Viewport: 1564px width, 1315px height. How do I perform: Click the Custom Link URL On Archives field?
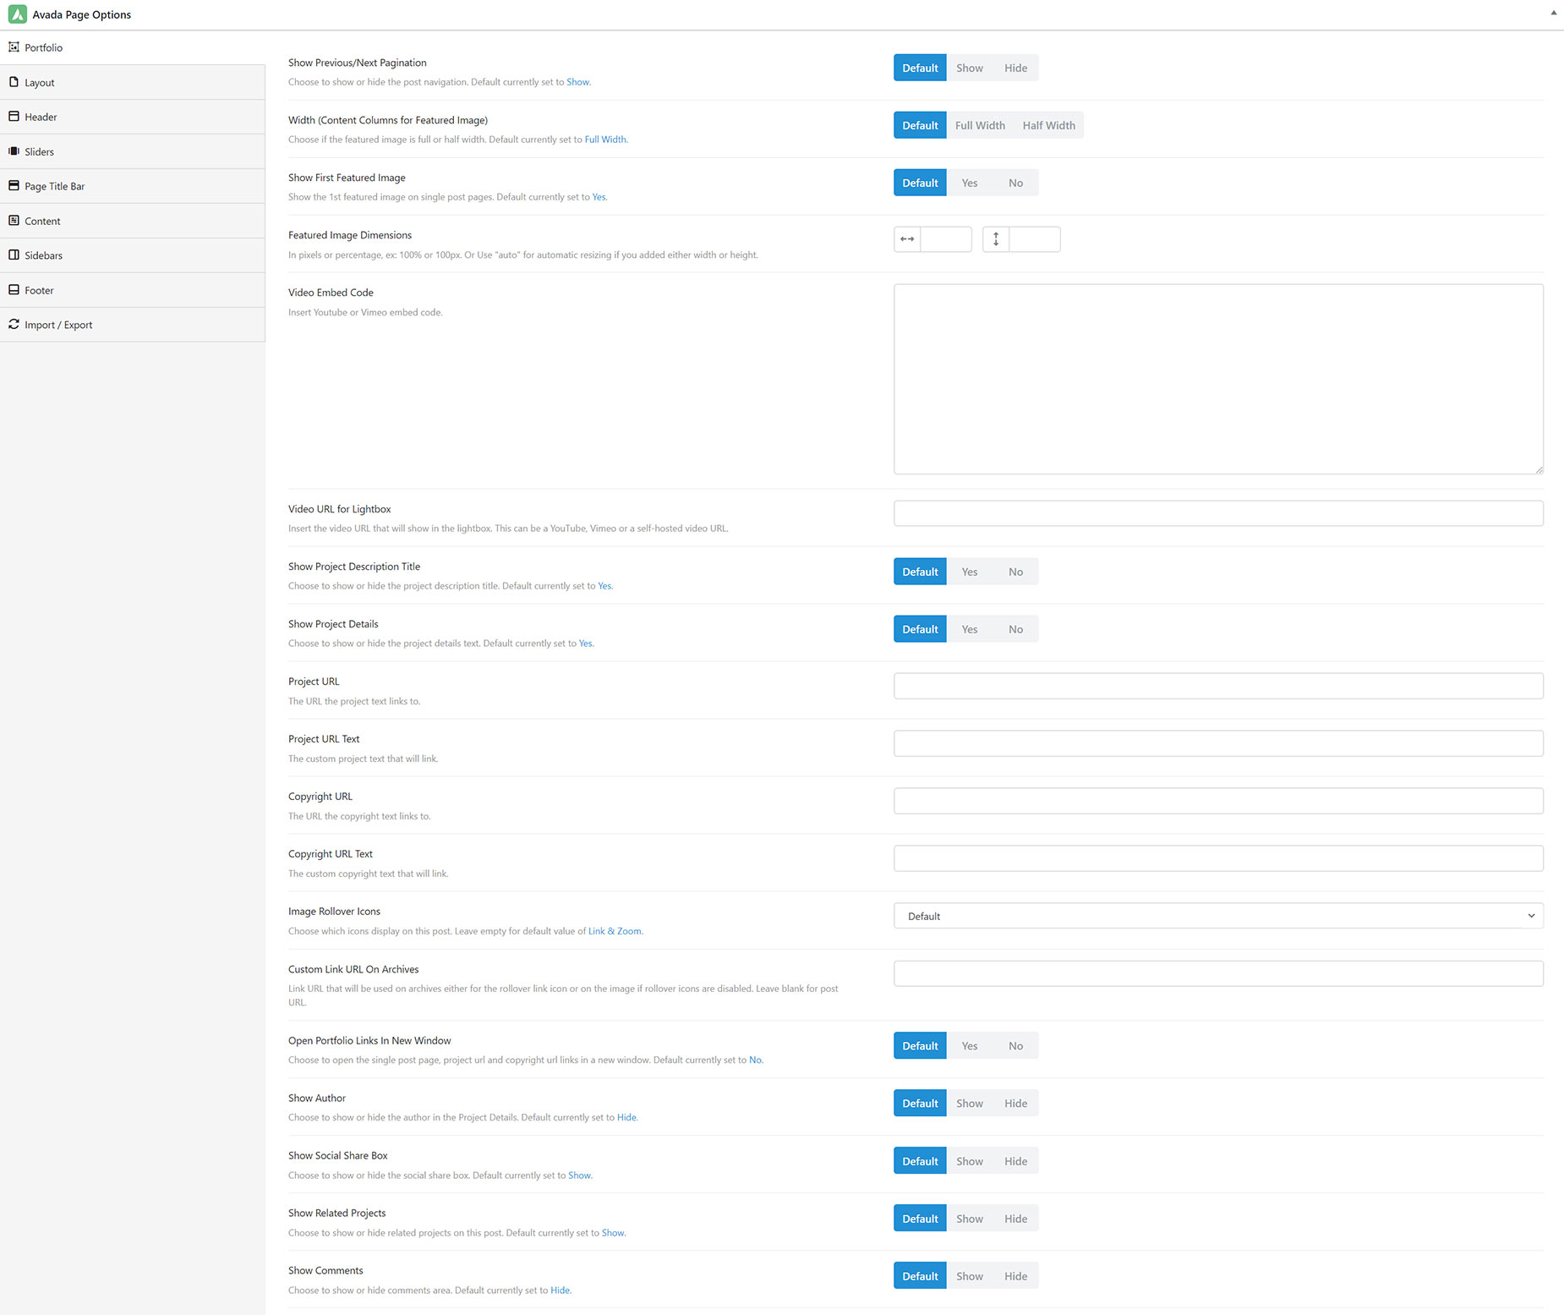[1218, 973]
